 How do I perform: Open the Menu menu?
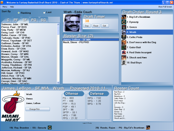(5, 7)
